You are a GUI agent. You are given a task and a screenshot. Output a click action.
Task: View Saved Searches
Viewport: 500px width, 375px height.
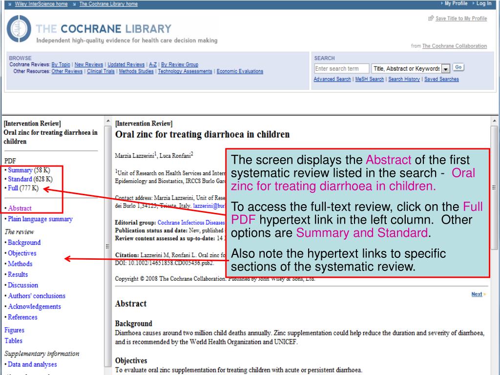coord(441,79)
